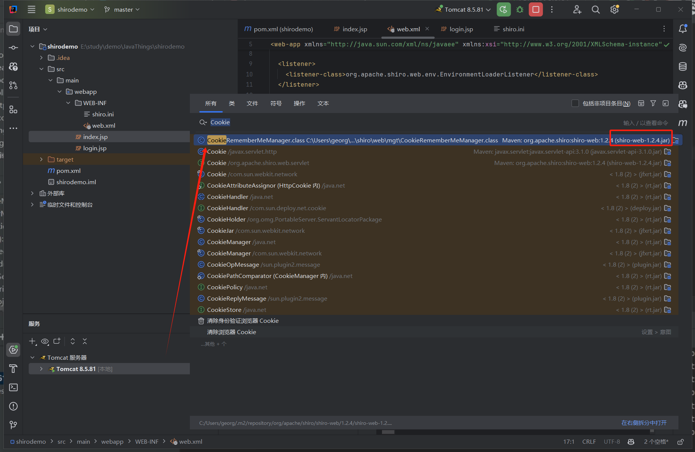This screenshot has width=695, height=452.
Task: Collapse the src folder
Action: pyautogui.click(x=41, y=69)
